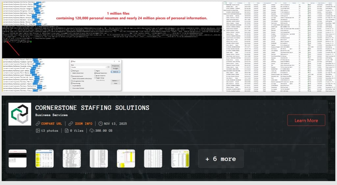Check the Close when Finished option
This screenshot has height=185, width=337.
click(71, 88)
